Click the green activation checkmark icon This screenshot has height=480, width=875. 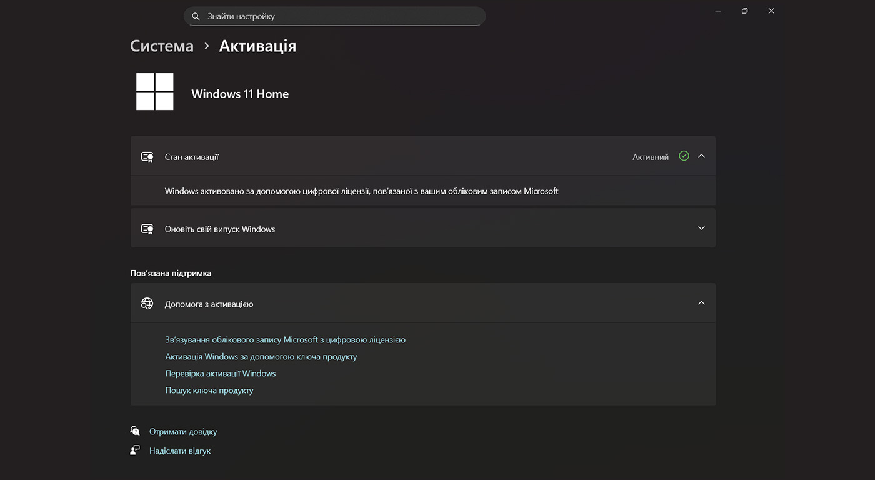pyautogui.click(x=684, y=156)
